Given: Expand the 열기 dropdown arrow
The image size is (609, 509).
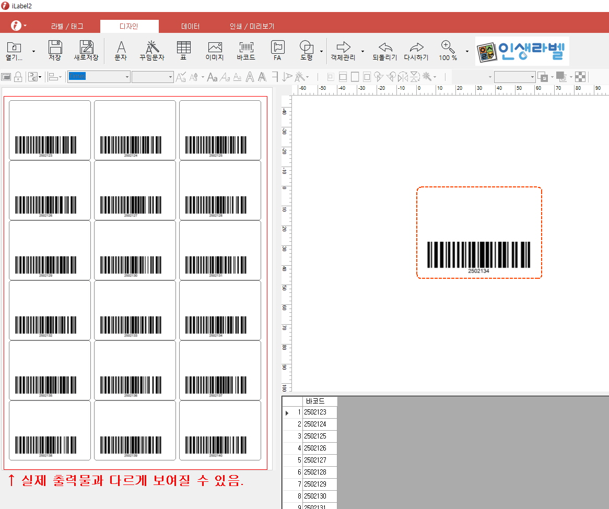Looking at the screenshot, I should coord(34,51).
